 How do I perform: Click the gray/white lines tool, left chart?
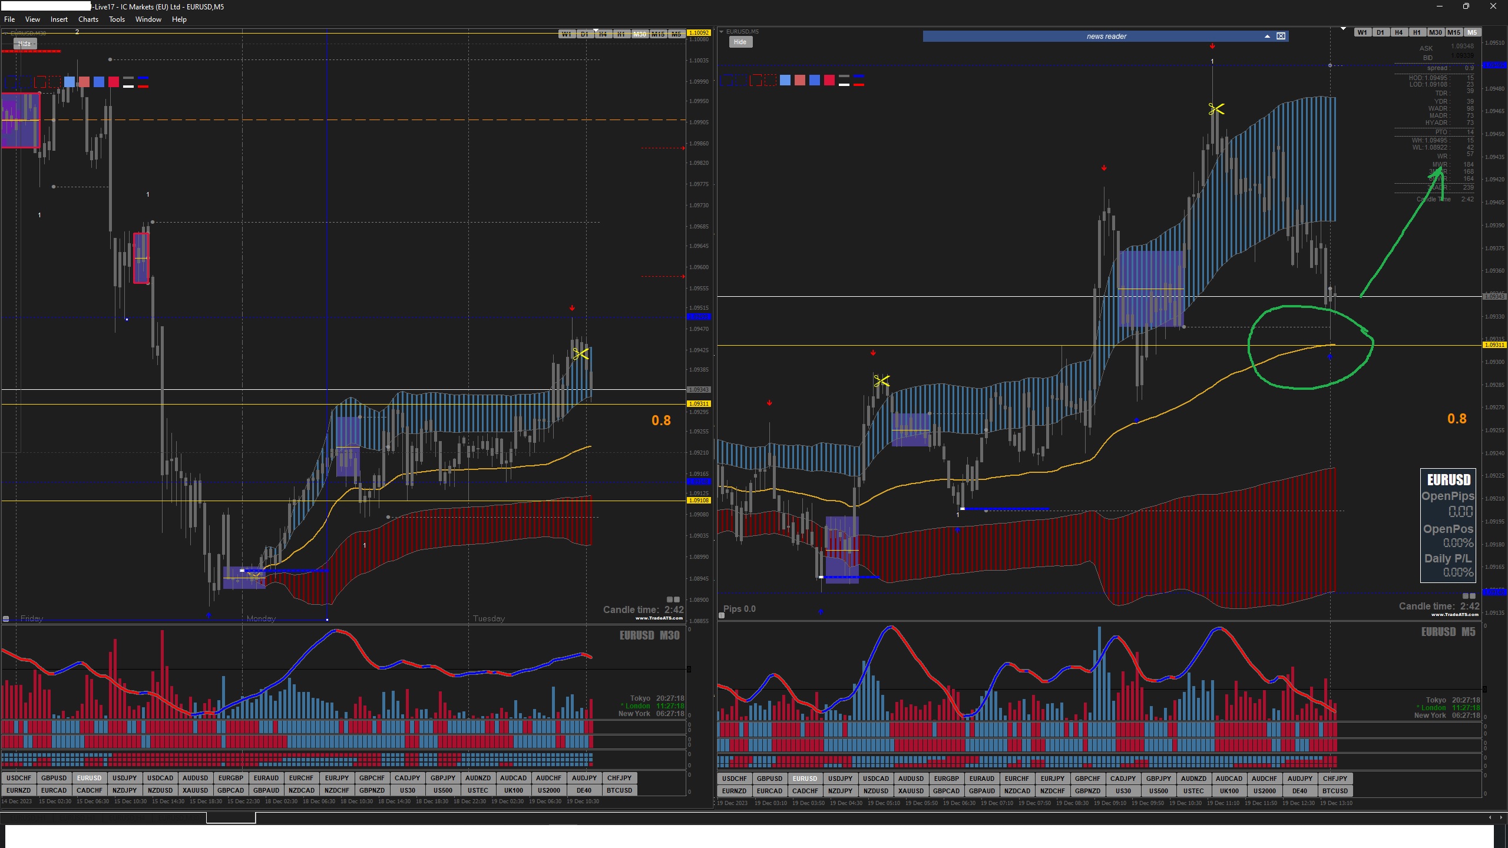click(x=128, y=82)
